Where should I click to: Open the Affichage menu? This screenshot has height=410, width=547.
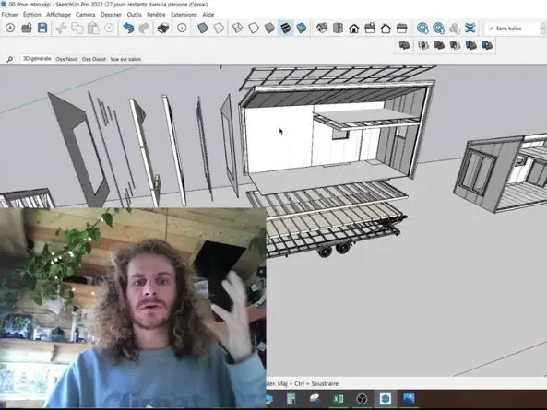tap(58, 15)
